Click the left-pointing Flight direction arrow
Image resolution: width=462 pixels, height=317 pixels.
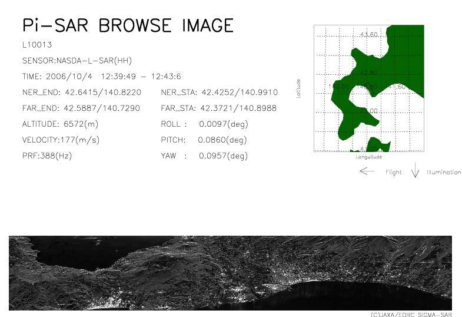click(367, 171)
